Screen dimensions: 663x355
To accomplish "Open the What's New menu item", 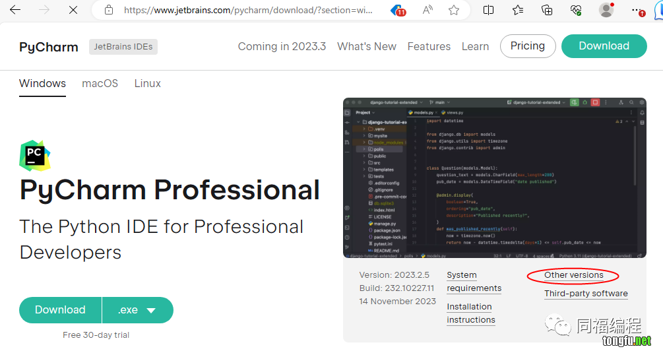I will 367,46.
